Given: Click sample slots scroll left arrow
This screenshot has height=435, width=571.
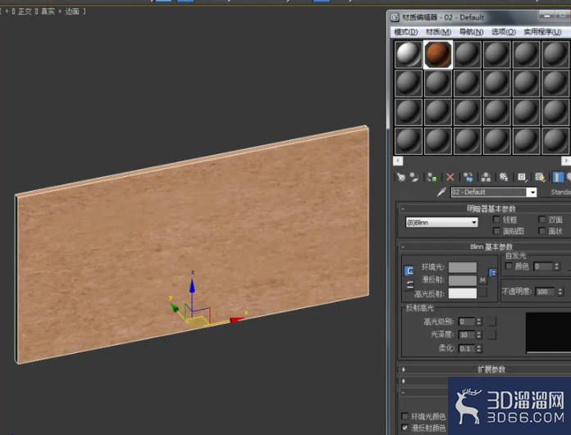Looking at the screenshot, I should coord(398,161).
